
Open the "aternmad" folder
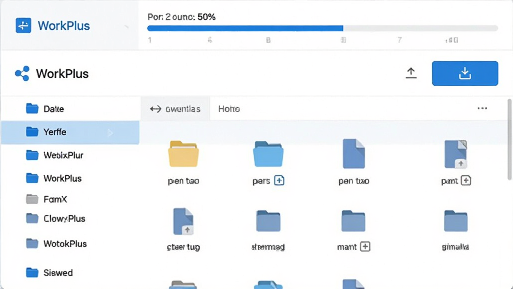pos(269,221)
